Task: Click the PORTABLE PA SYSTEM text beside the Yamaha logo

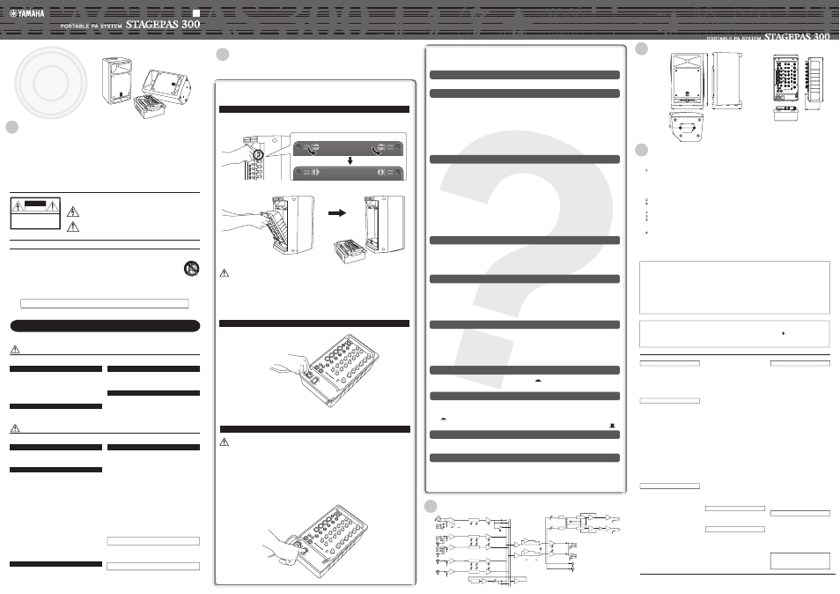Action: tap(91, 26)
